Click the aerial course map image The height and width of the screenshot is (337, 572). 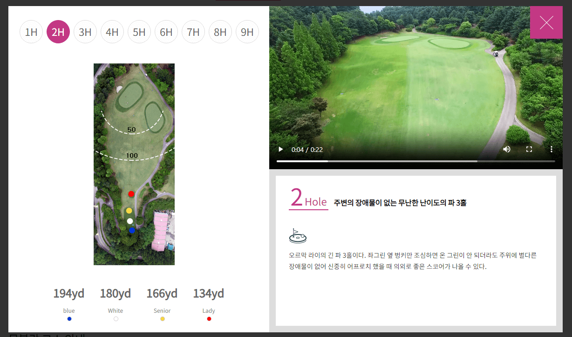(134, 165)
